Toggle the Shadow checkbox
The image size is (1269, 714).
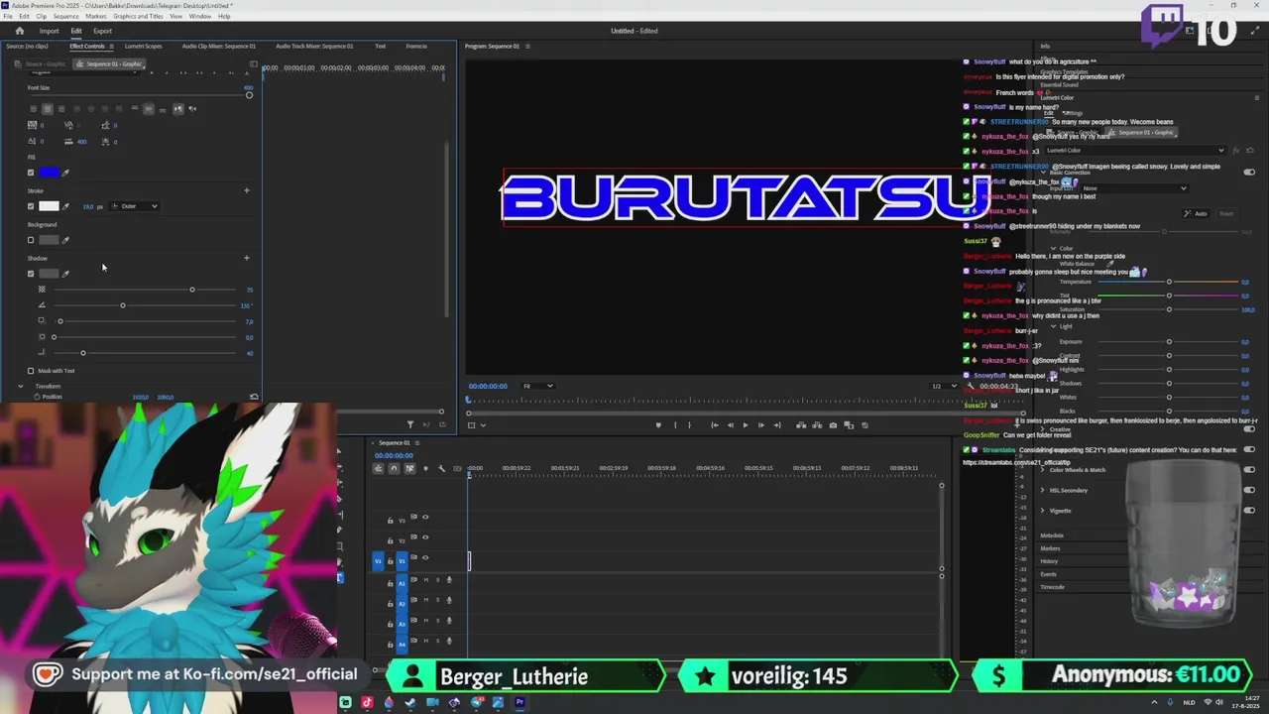(31, 274)
